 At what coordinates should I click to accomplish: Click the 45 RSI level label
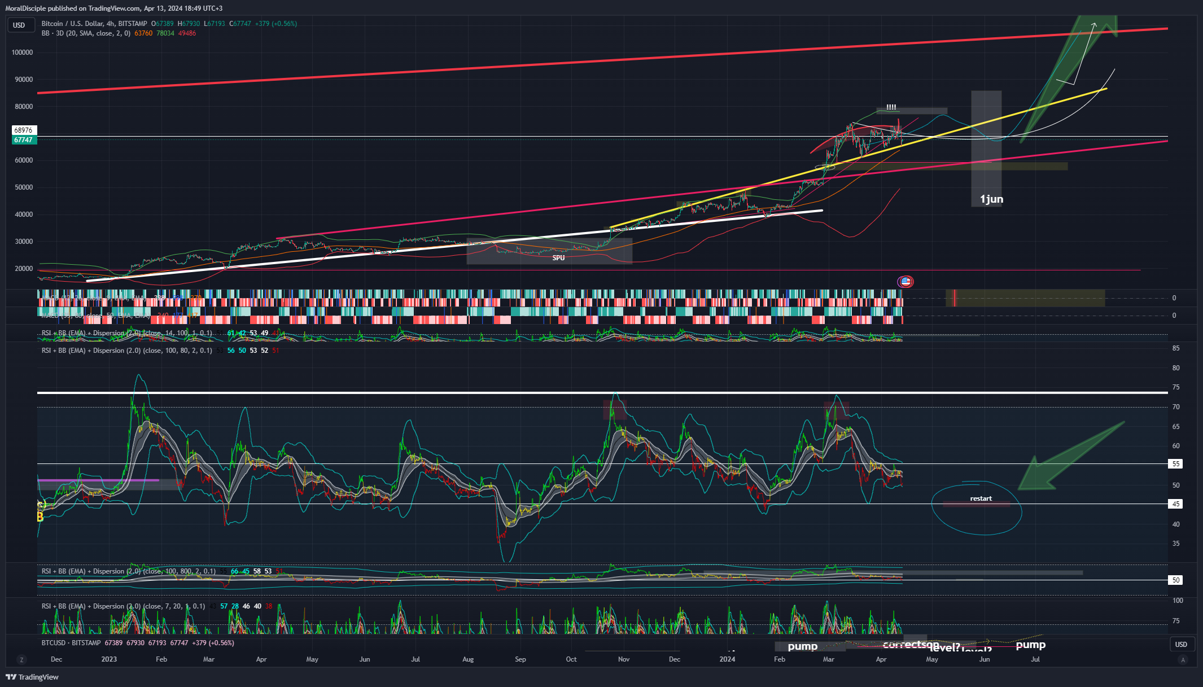[x=1176, y=504]
